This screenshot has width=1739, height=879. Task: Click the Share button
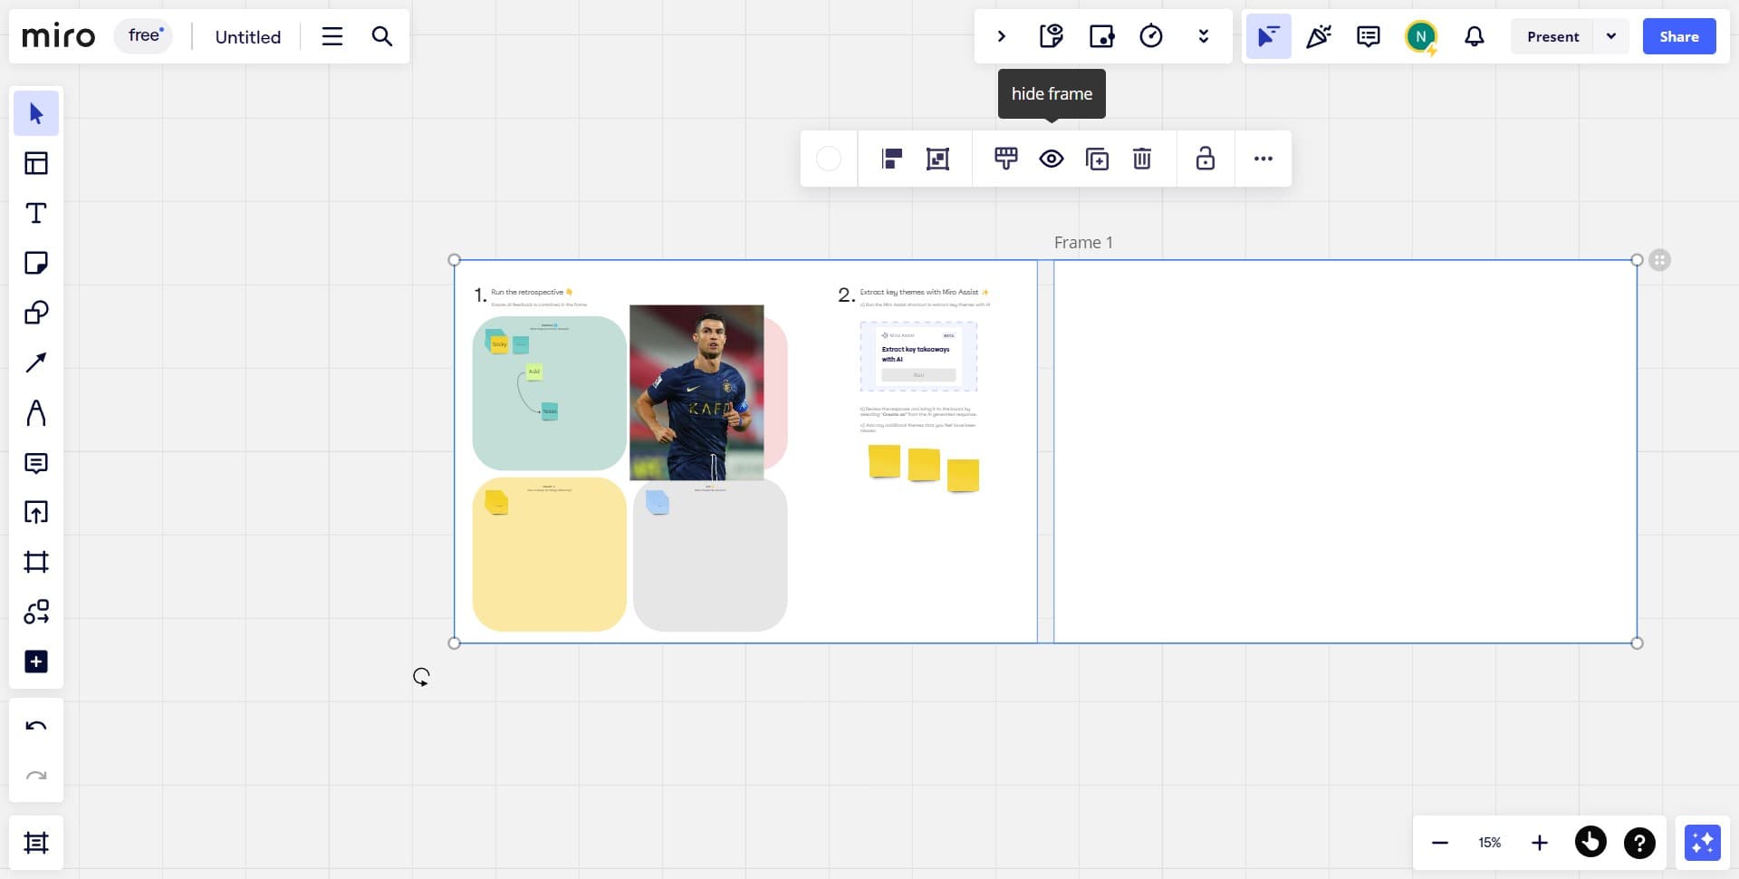[1678, 36]
